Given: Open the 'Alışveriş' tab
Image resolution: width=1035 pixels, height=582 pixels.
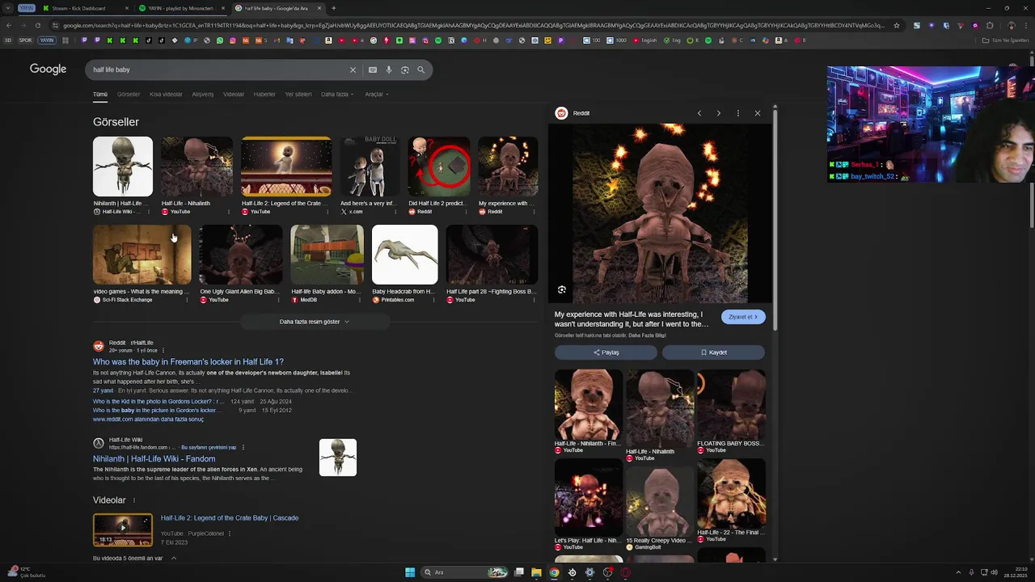Looking at the screenshot, I should pos(203,94).
